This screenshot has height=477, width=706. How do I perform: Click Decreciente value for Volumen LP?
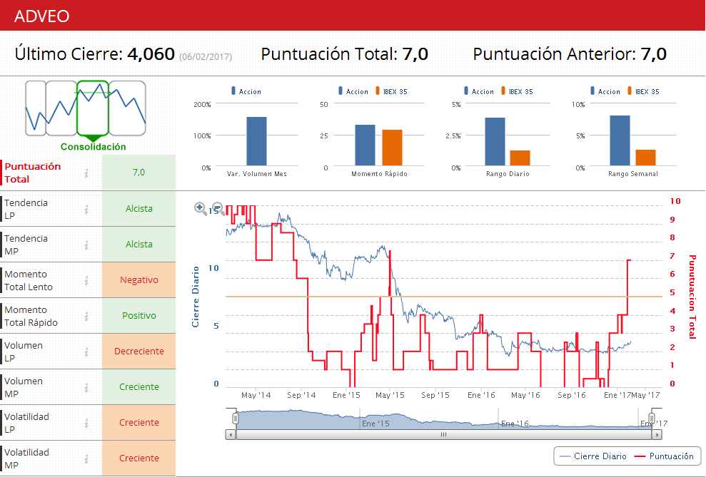point(138,351)
